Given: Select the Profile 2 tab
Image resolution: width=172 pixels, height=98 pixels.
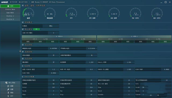Looking at the screenshot, I should click(10, 19).
